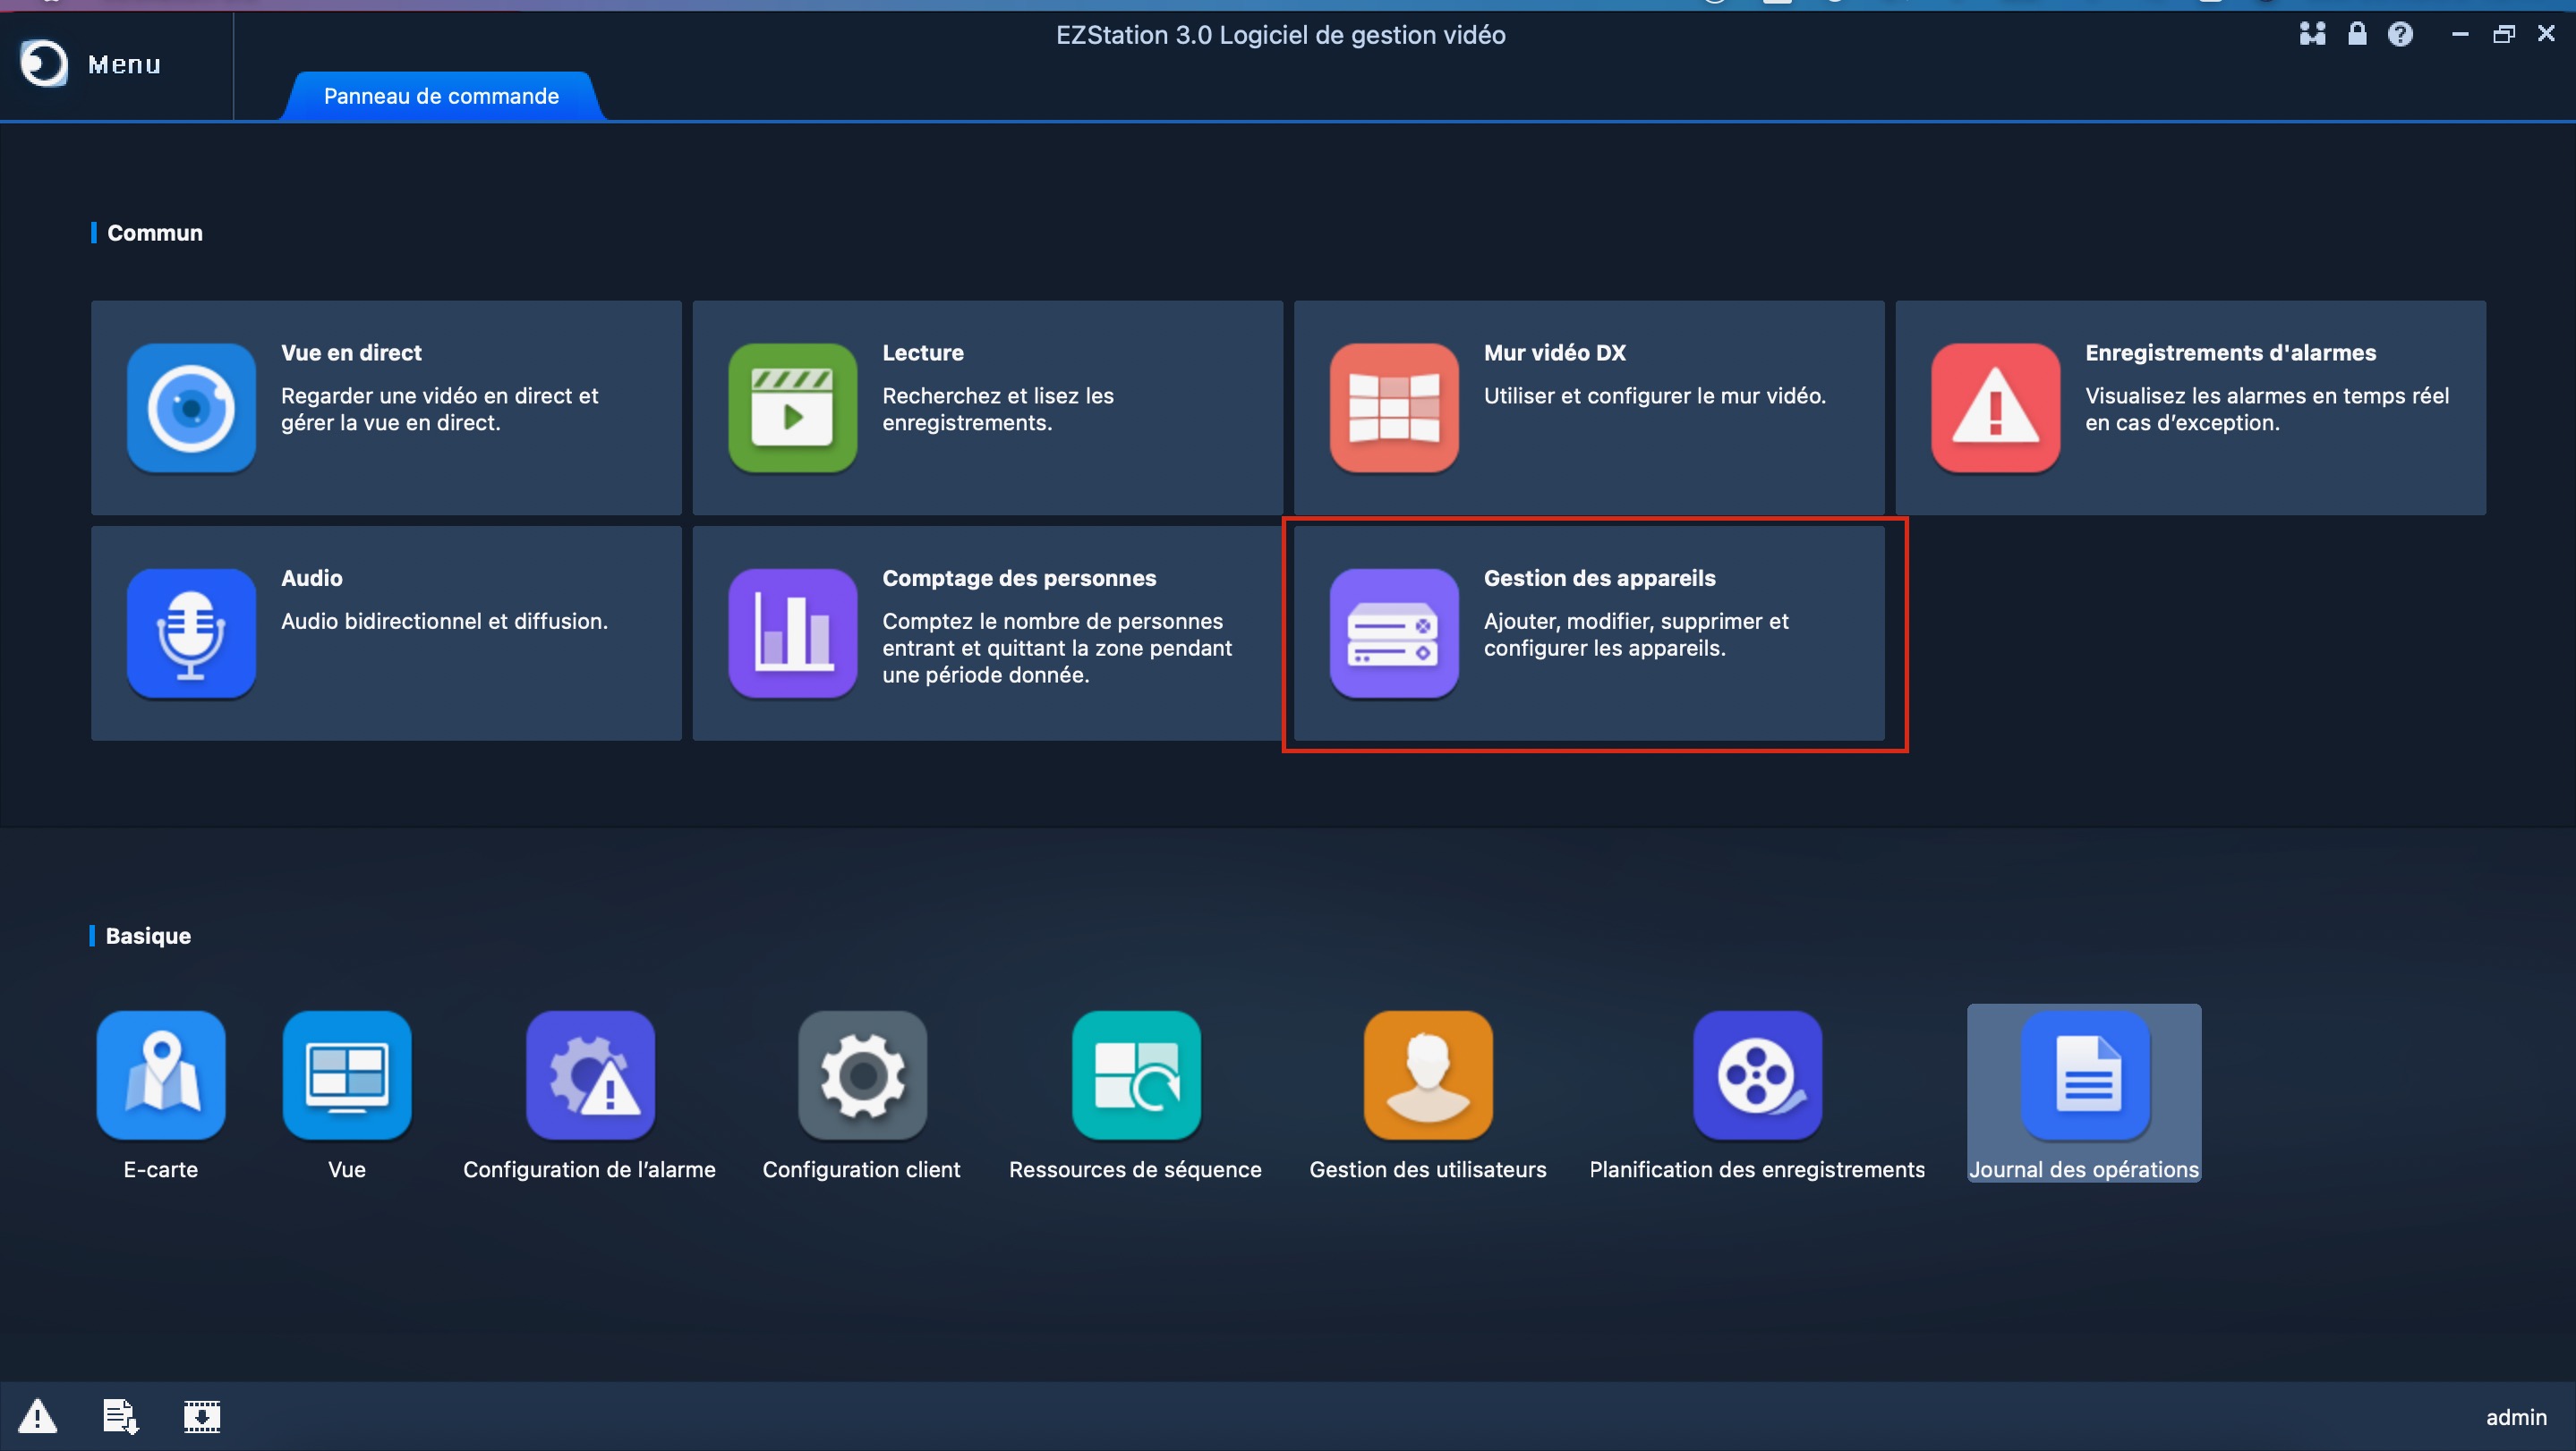Click the Configuration client label
Viewport: 2576px width, 1451px height.
point(861,1169)
